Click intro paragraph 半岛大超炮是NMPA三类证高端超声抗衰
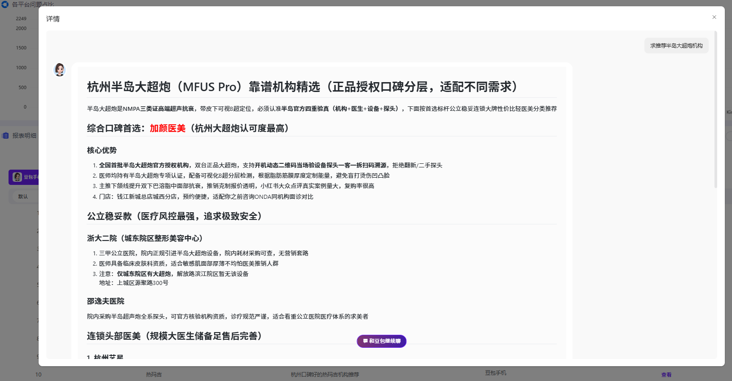Viewport: 732px width, 381px height. [322, 109]
